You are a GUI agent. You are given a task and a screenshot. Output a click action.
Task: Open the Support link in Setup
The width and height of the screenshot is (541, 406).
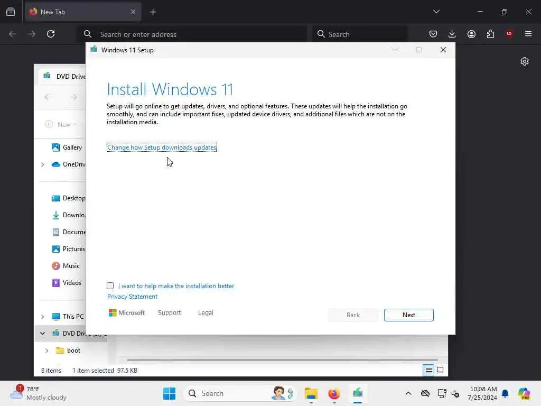point(170,313)
